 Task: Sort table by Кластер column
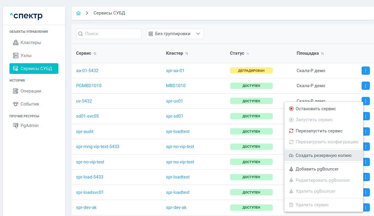(187, 53)
